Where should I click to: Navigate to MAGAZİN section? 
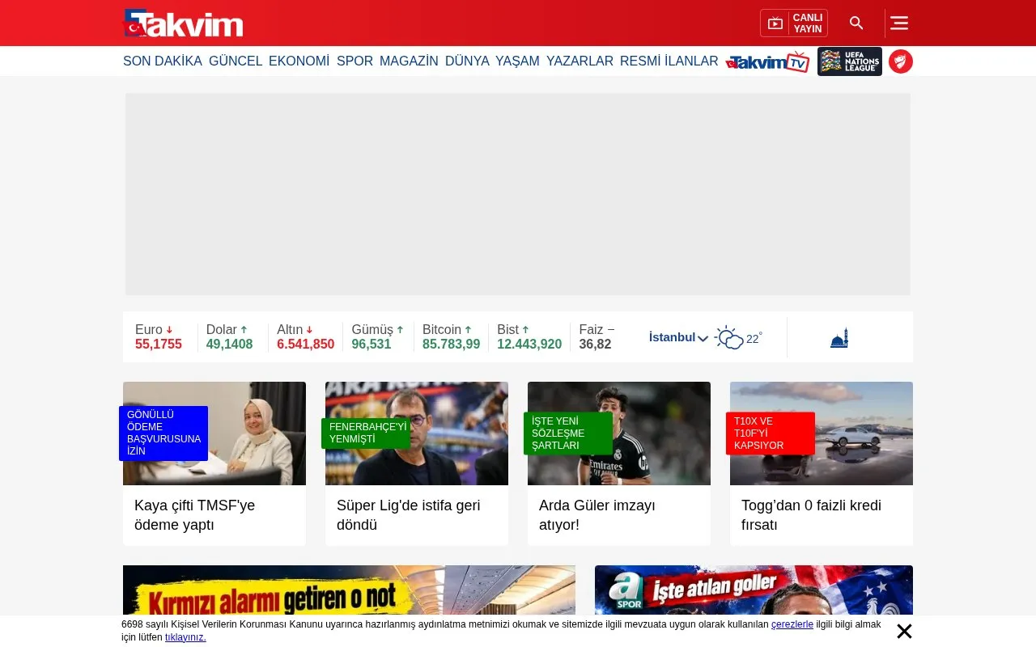[x=409, y=61]
